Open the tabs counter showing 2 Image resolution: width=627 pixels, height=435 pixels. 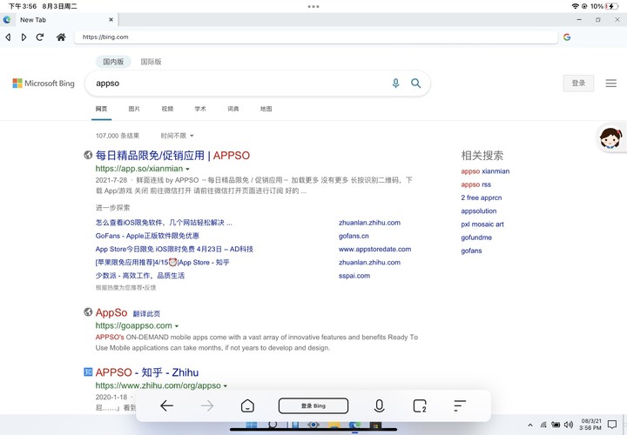[420, 405]
